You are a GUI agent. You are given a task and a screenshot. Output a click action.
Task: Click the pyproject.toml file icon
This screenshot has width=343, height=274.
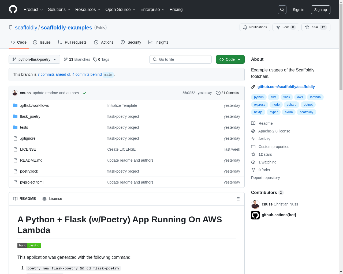click(x=15, y=182)
